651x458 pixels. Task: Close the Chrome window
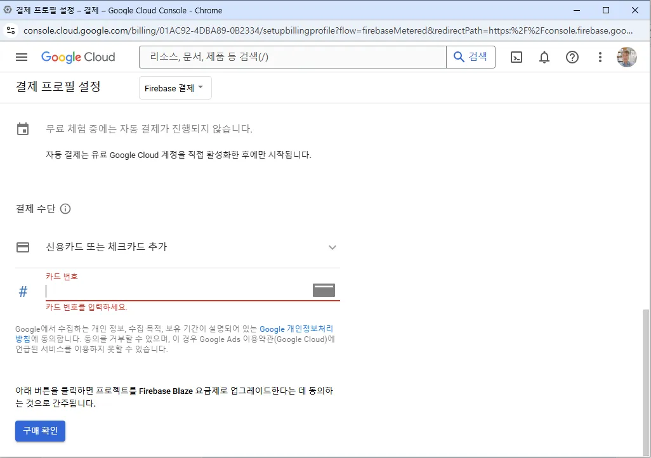(x=635, y=10)
